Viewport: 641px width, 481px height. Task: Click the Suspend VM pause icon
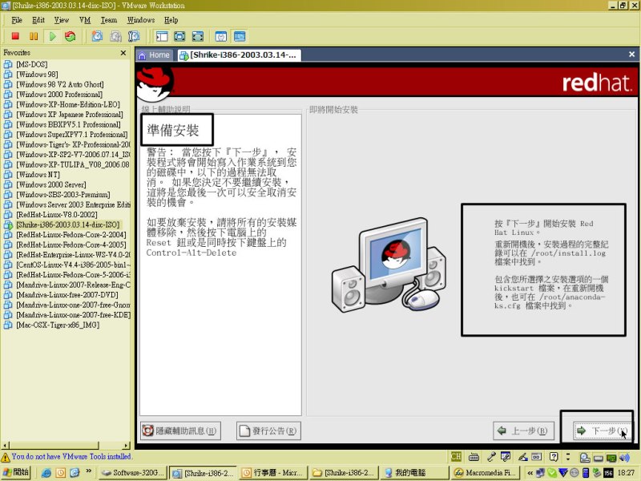pos(34,36)
